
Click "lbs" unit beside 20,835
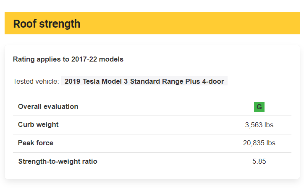(270, 143)
